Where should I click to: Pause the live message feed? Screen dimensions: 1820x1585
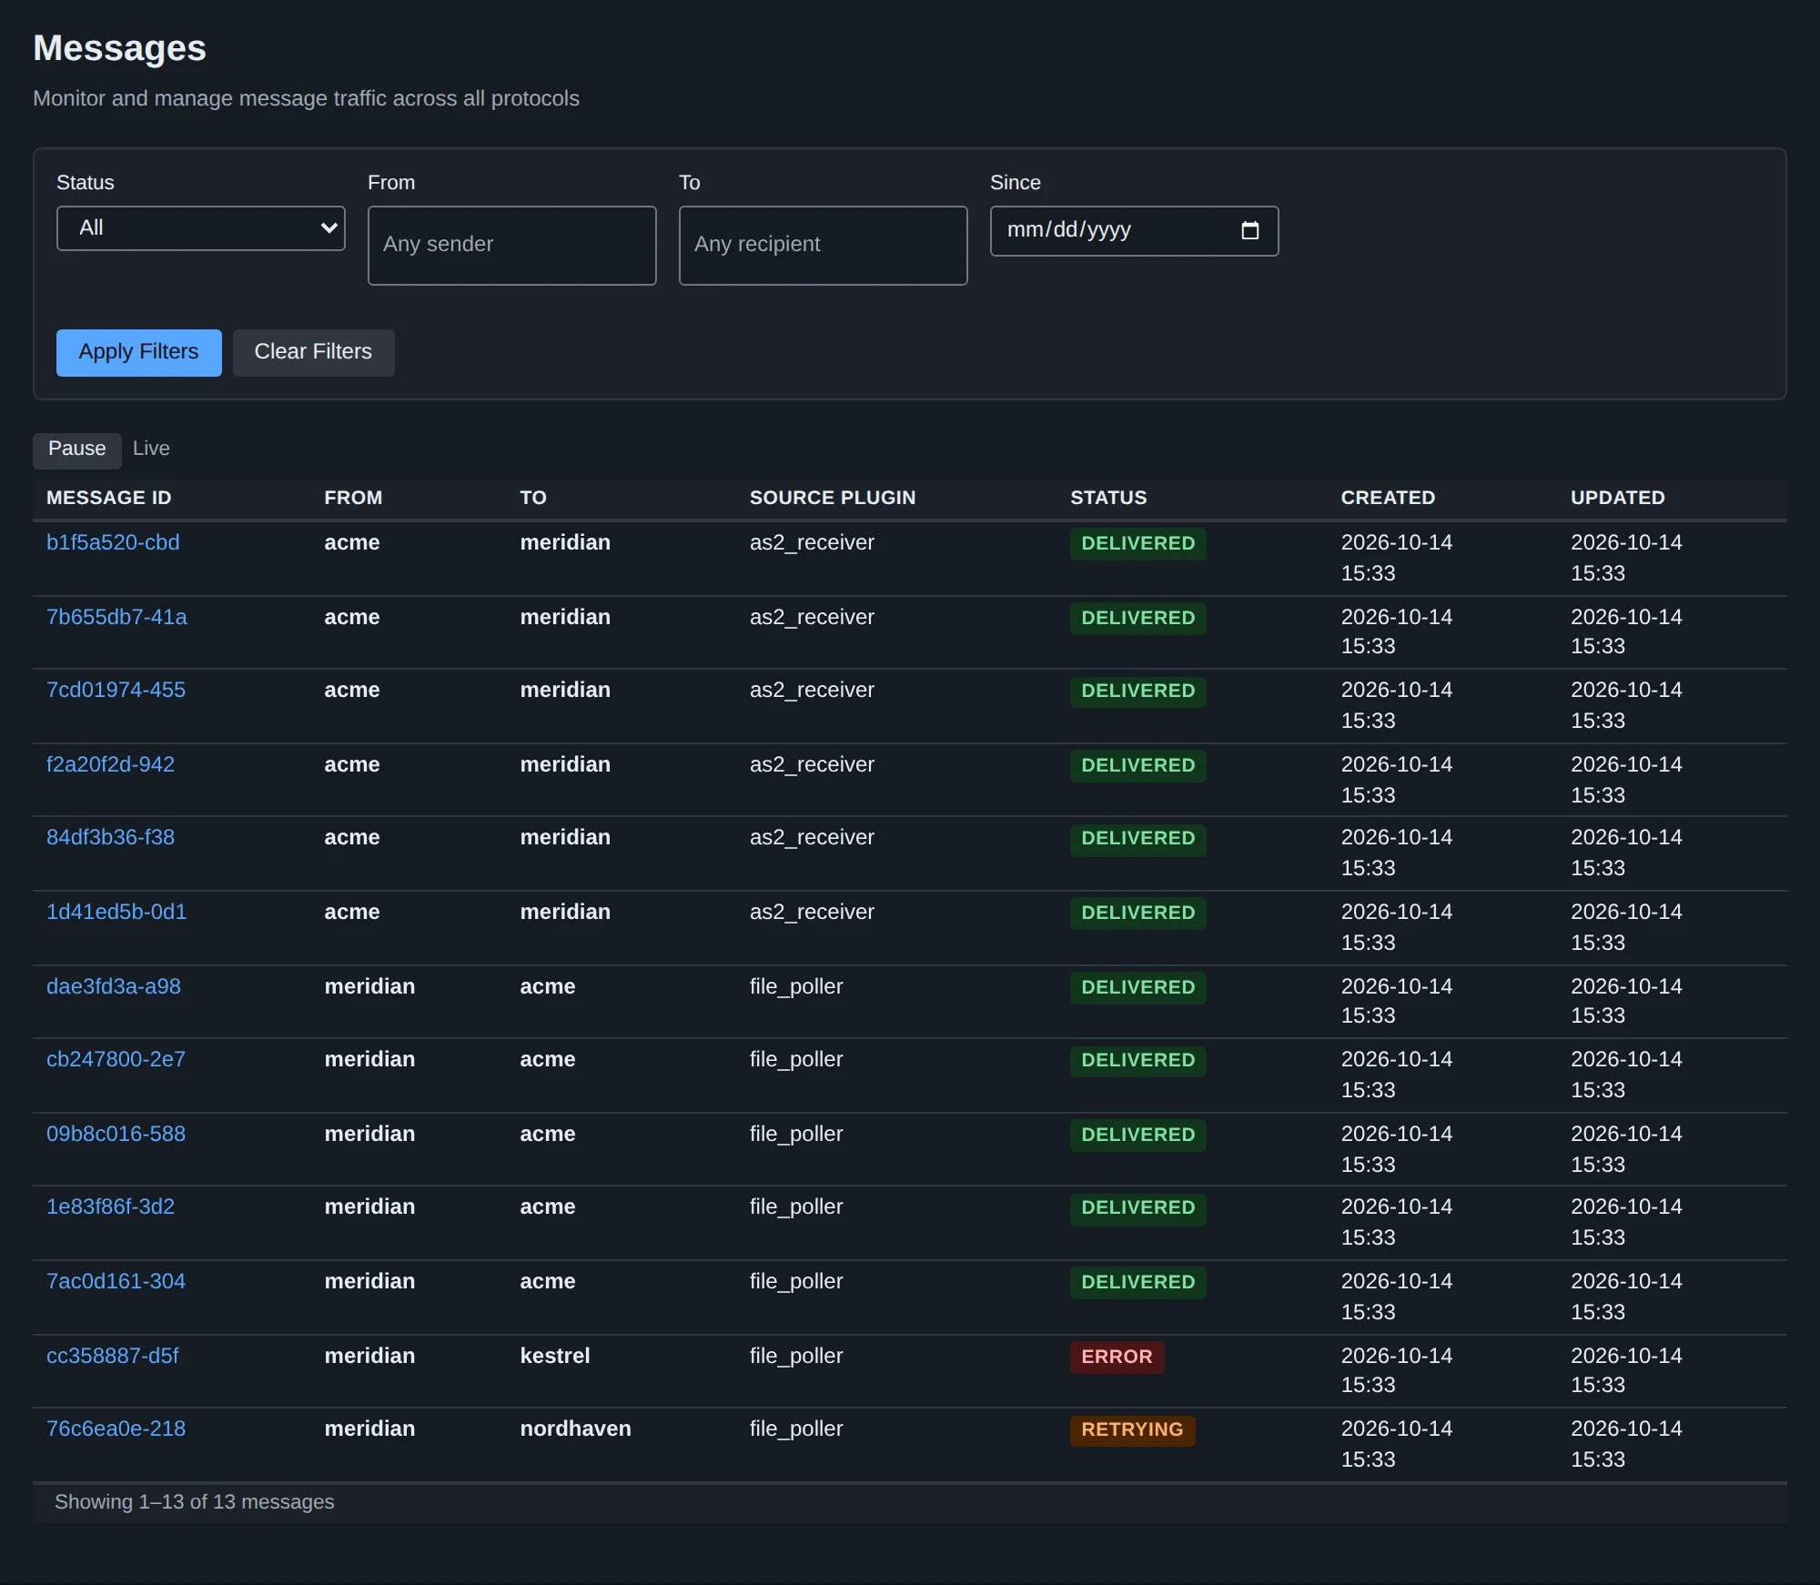[x=77, y=449]
